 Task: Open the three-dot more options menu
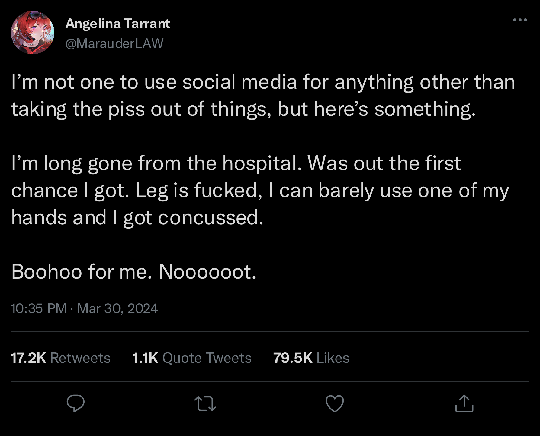[520, 20]
